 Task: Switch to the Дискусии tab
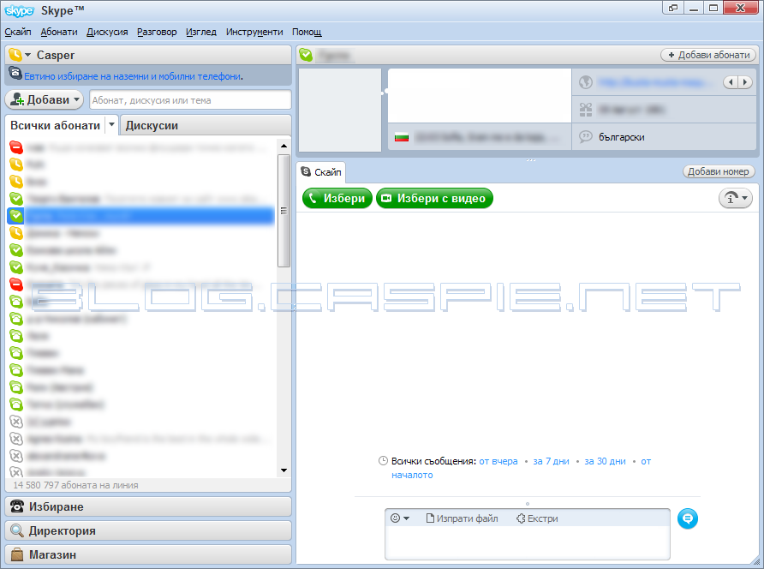152,125
